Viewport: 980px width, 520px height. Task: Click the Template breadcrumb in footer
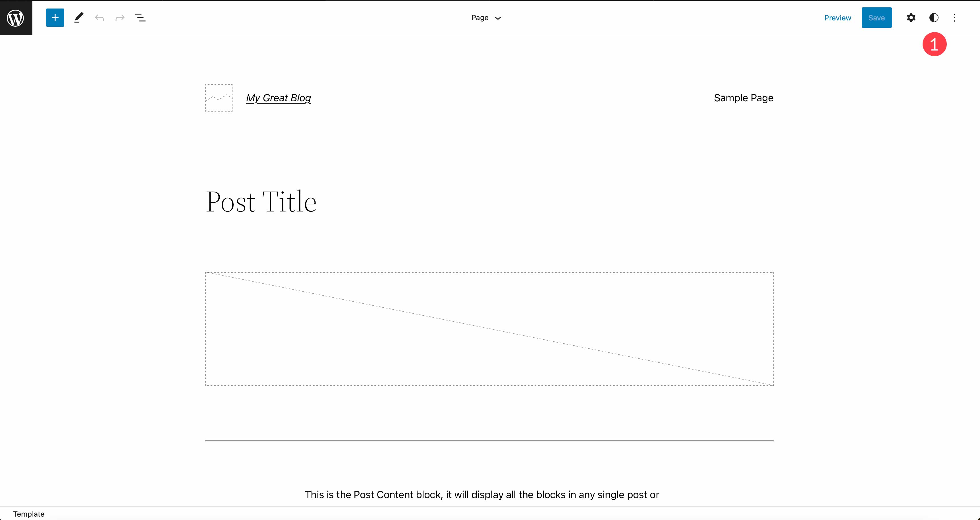[x=29, y=514]
